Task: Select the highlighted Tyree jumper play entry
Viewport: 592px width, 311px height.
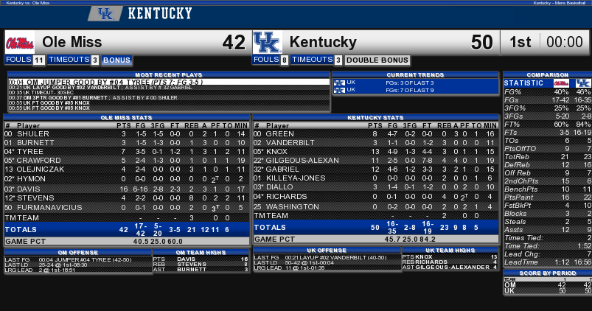Action: click(169, 82)
